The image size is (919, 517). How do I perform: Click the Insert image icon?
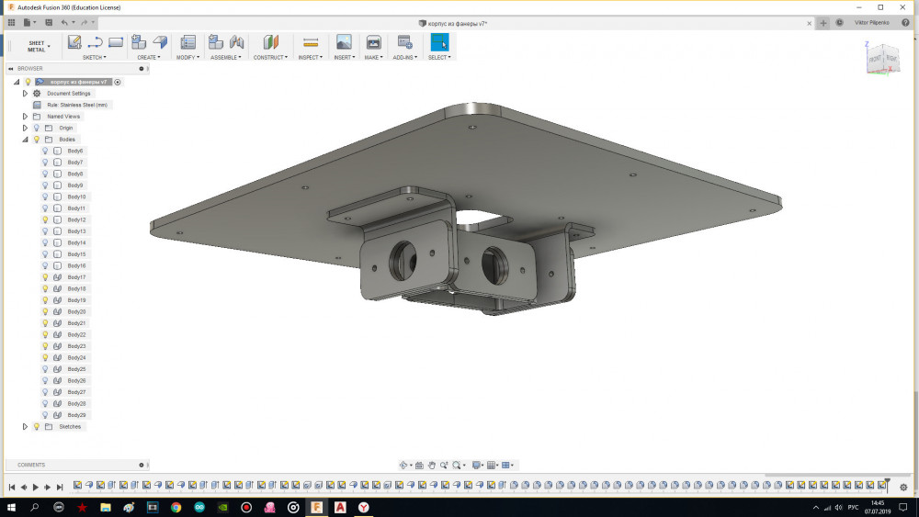click(344, 42)
